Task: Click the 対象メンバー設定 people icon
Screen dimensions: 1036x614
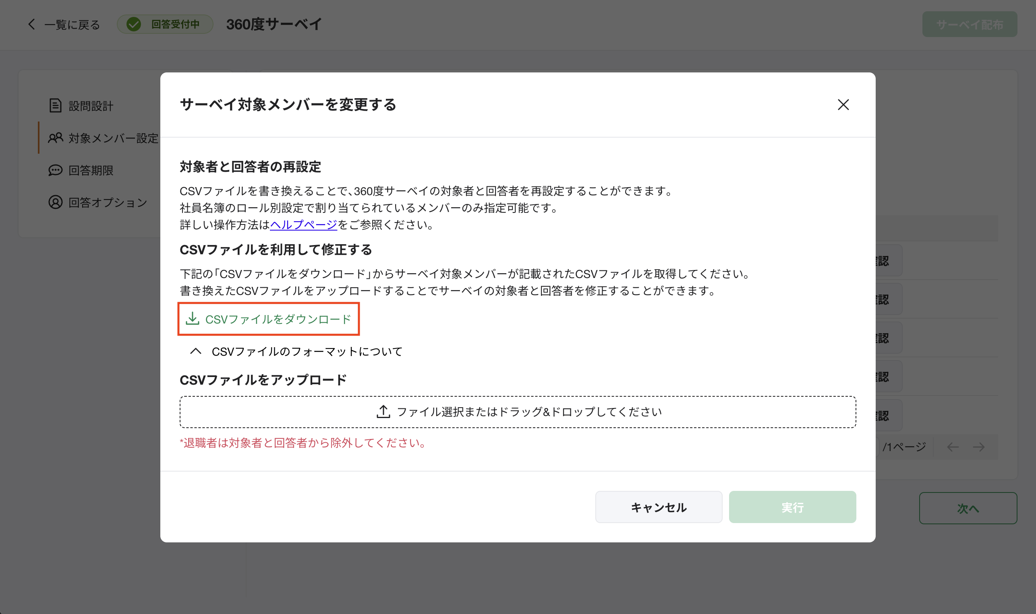Action: [x=55, y=138]
